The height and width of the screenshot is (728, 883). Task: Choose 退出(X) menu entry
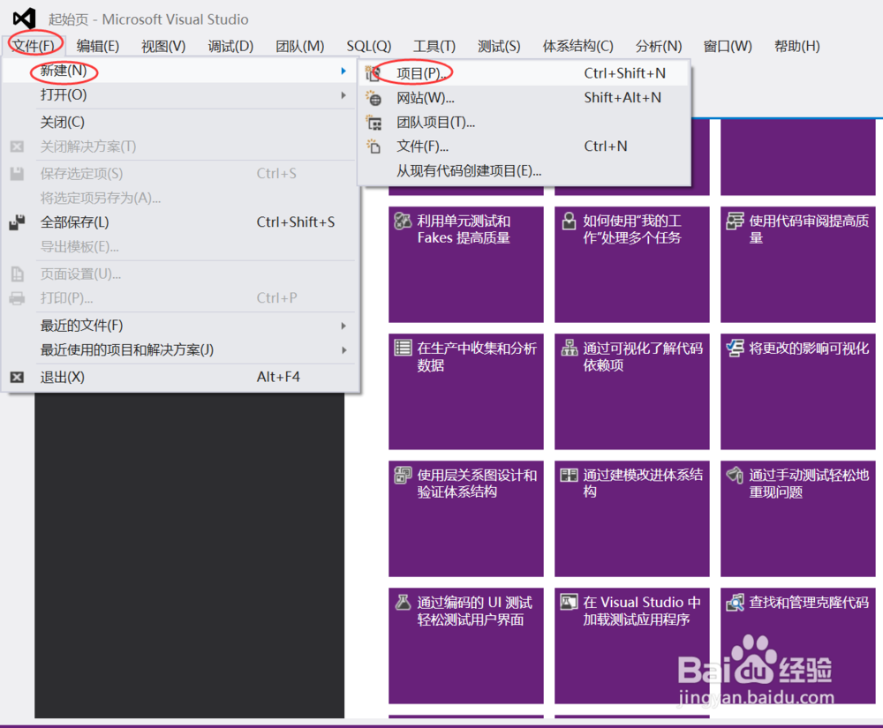(x=180, y=377)
